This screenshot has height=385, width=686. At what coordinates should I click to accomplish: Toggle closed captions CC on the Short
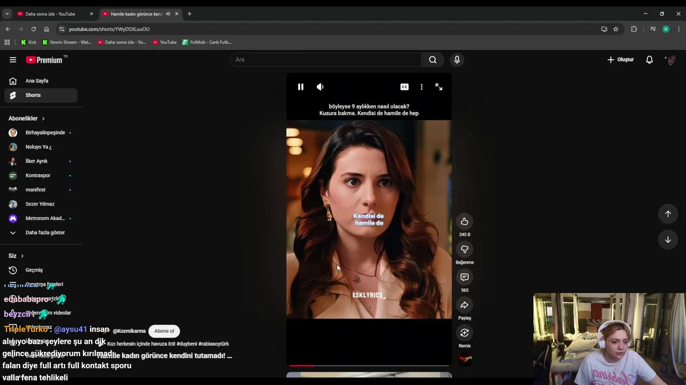point(405,87)
